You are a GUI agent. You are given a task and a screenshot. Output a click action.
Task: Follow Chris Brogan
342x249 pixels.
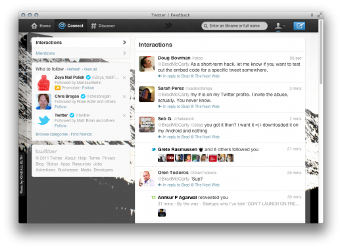[61, 107]
